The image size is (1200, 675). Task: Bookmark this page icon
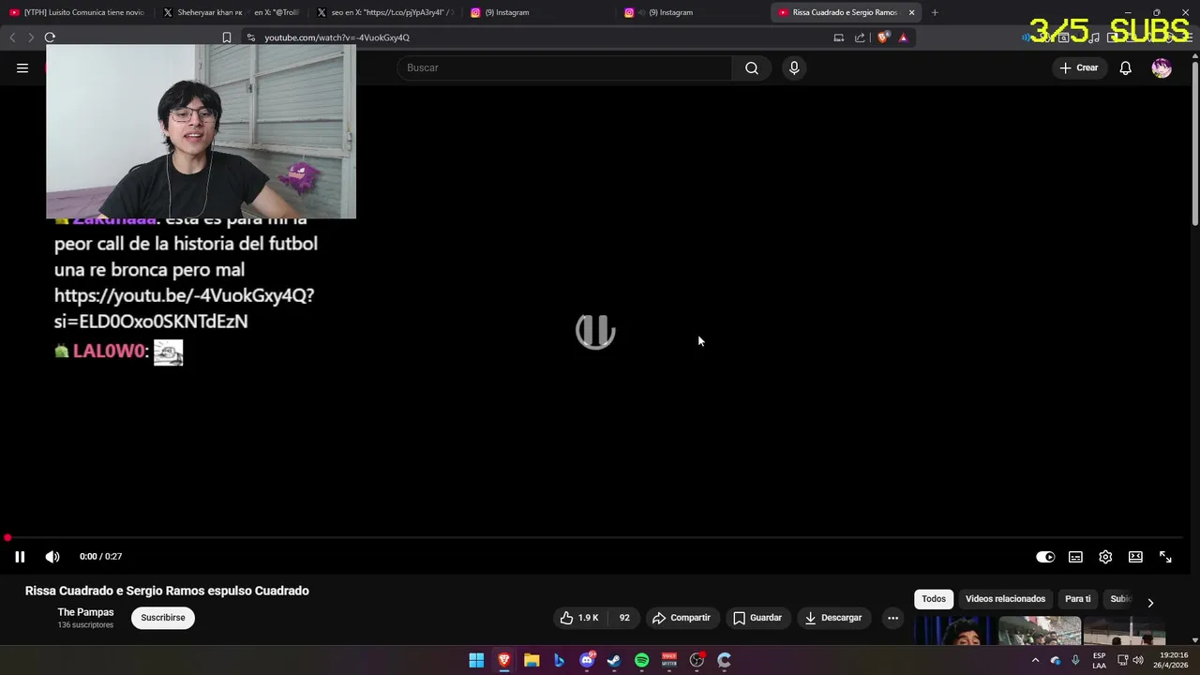point(227,37)
